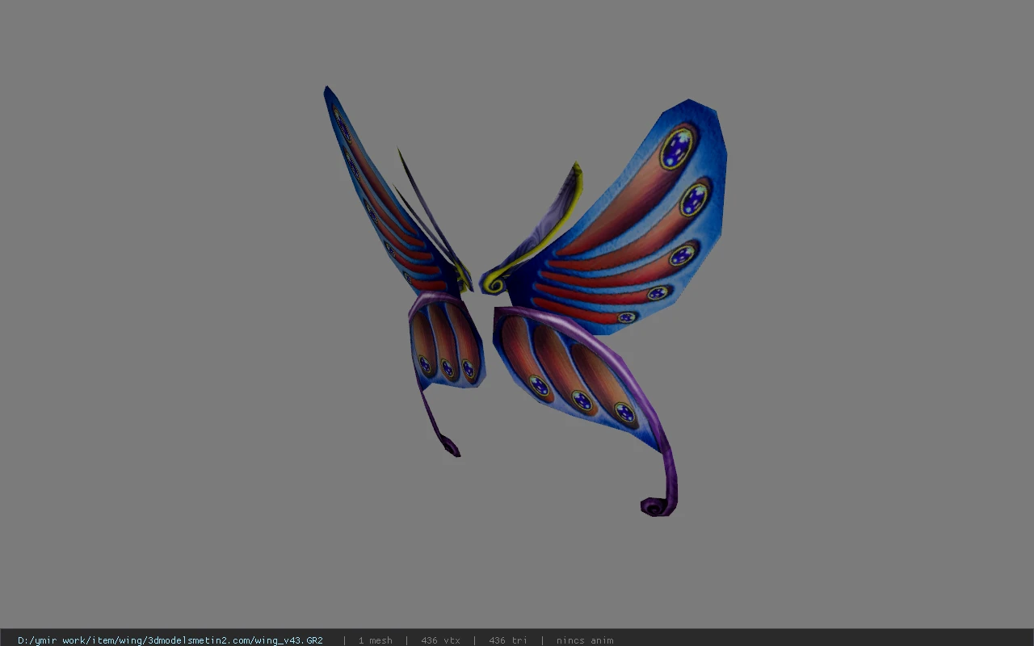Image resolution: width=1034 pixels, height=646 pixels.
Task: Click the wing_v43.GR2 file path
Action: point(170,640)
